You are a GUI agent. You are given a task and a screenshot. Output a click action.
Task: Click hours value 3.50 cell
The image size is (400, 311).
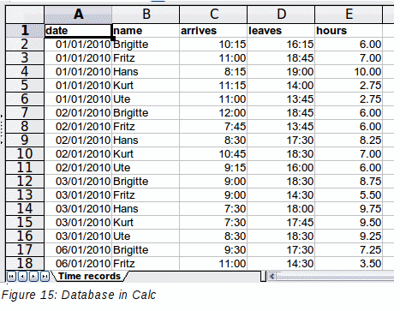[349, 264]
